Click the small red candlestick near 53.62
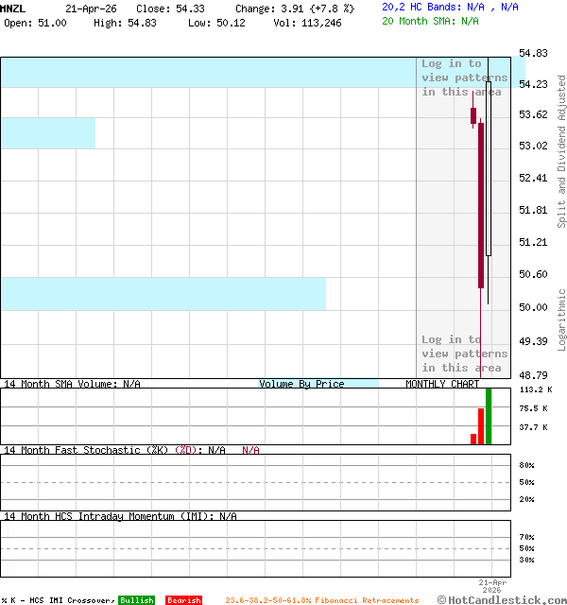This screenshot has height=605, width=567. point(473,115)
